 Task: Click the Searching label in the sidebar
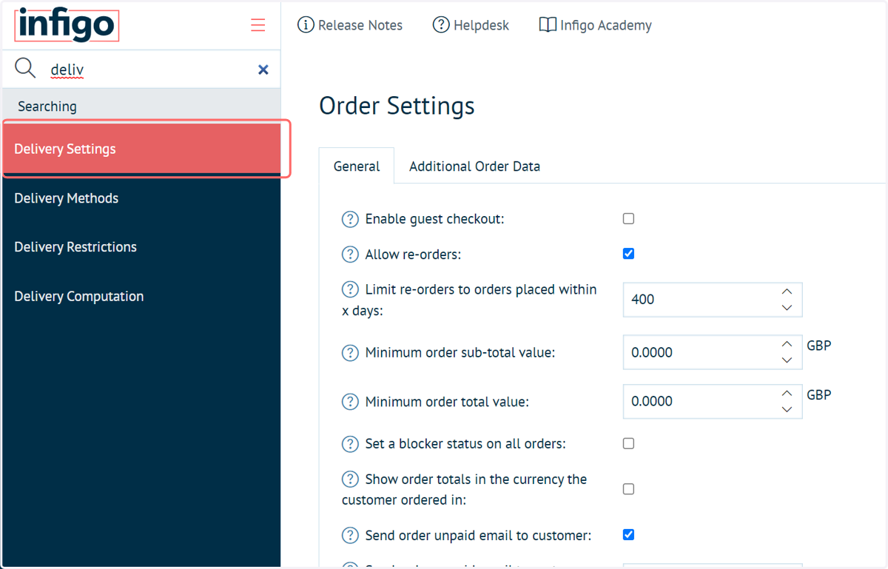pos(47,107)
